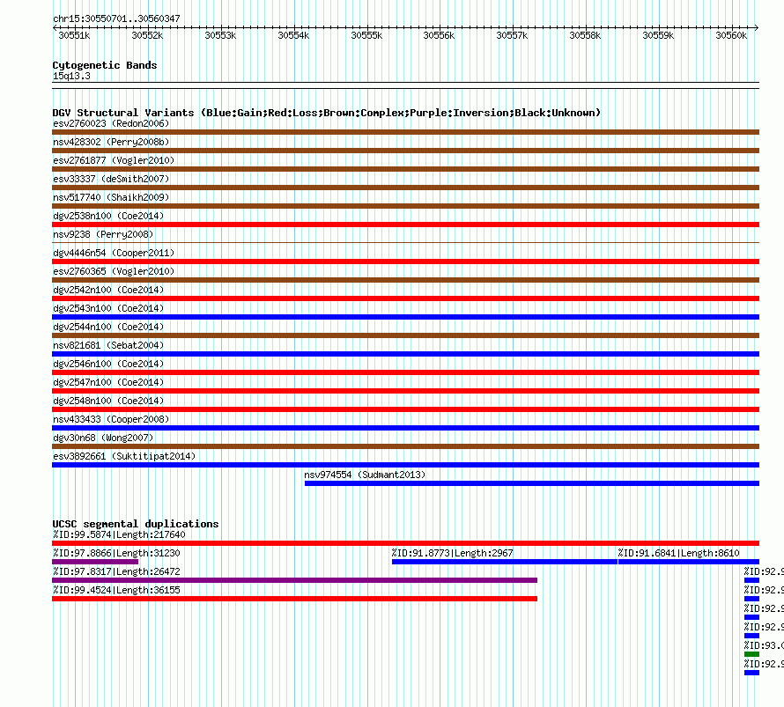This screenshot has width=784, height=707.
Task: Open the dgv2543n100 (Coe2014) label
Action: pos(108,308)
